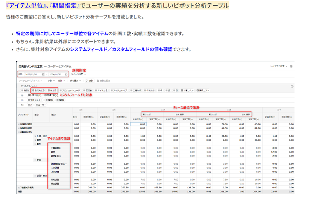Click the export file icon beside レイアウト設定
This screenshot has width=318, height=197.
point(291,66)
